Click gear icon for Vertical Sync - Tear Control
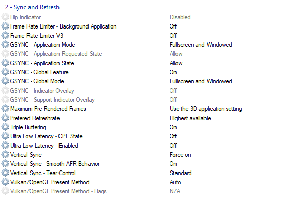 pos(5,173)
